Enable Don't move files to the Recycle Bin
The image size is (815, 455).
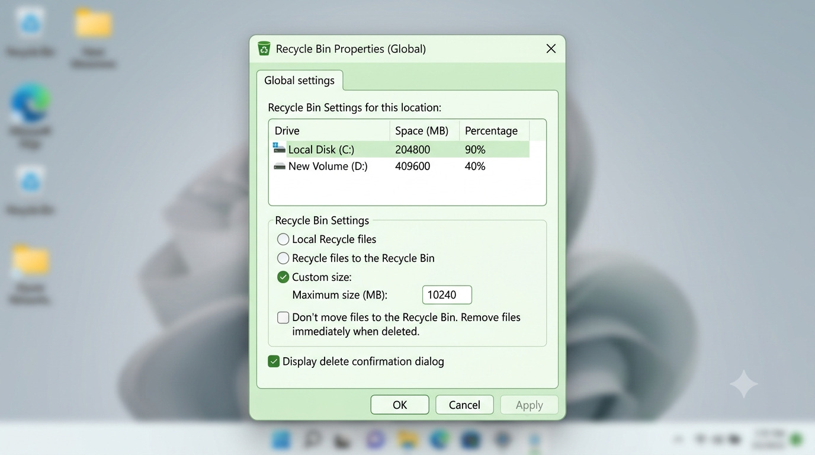(283, 318)
